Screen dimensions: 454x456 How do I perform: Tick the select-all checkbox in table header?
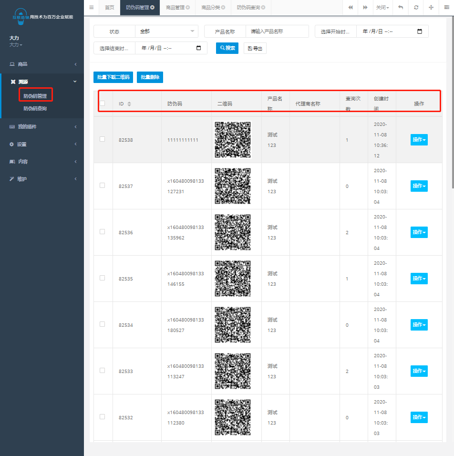[x=103, y=103]
